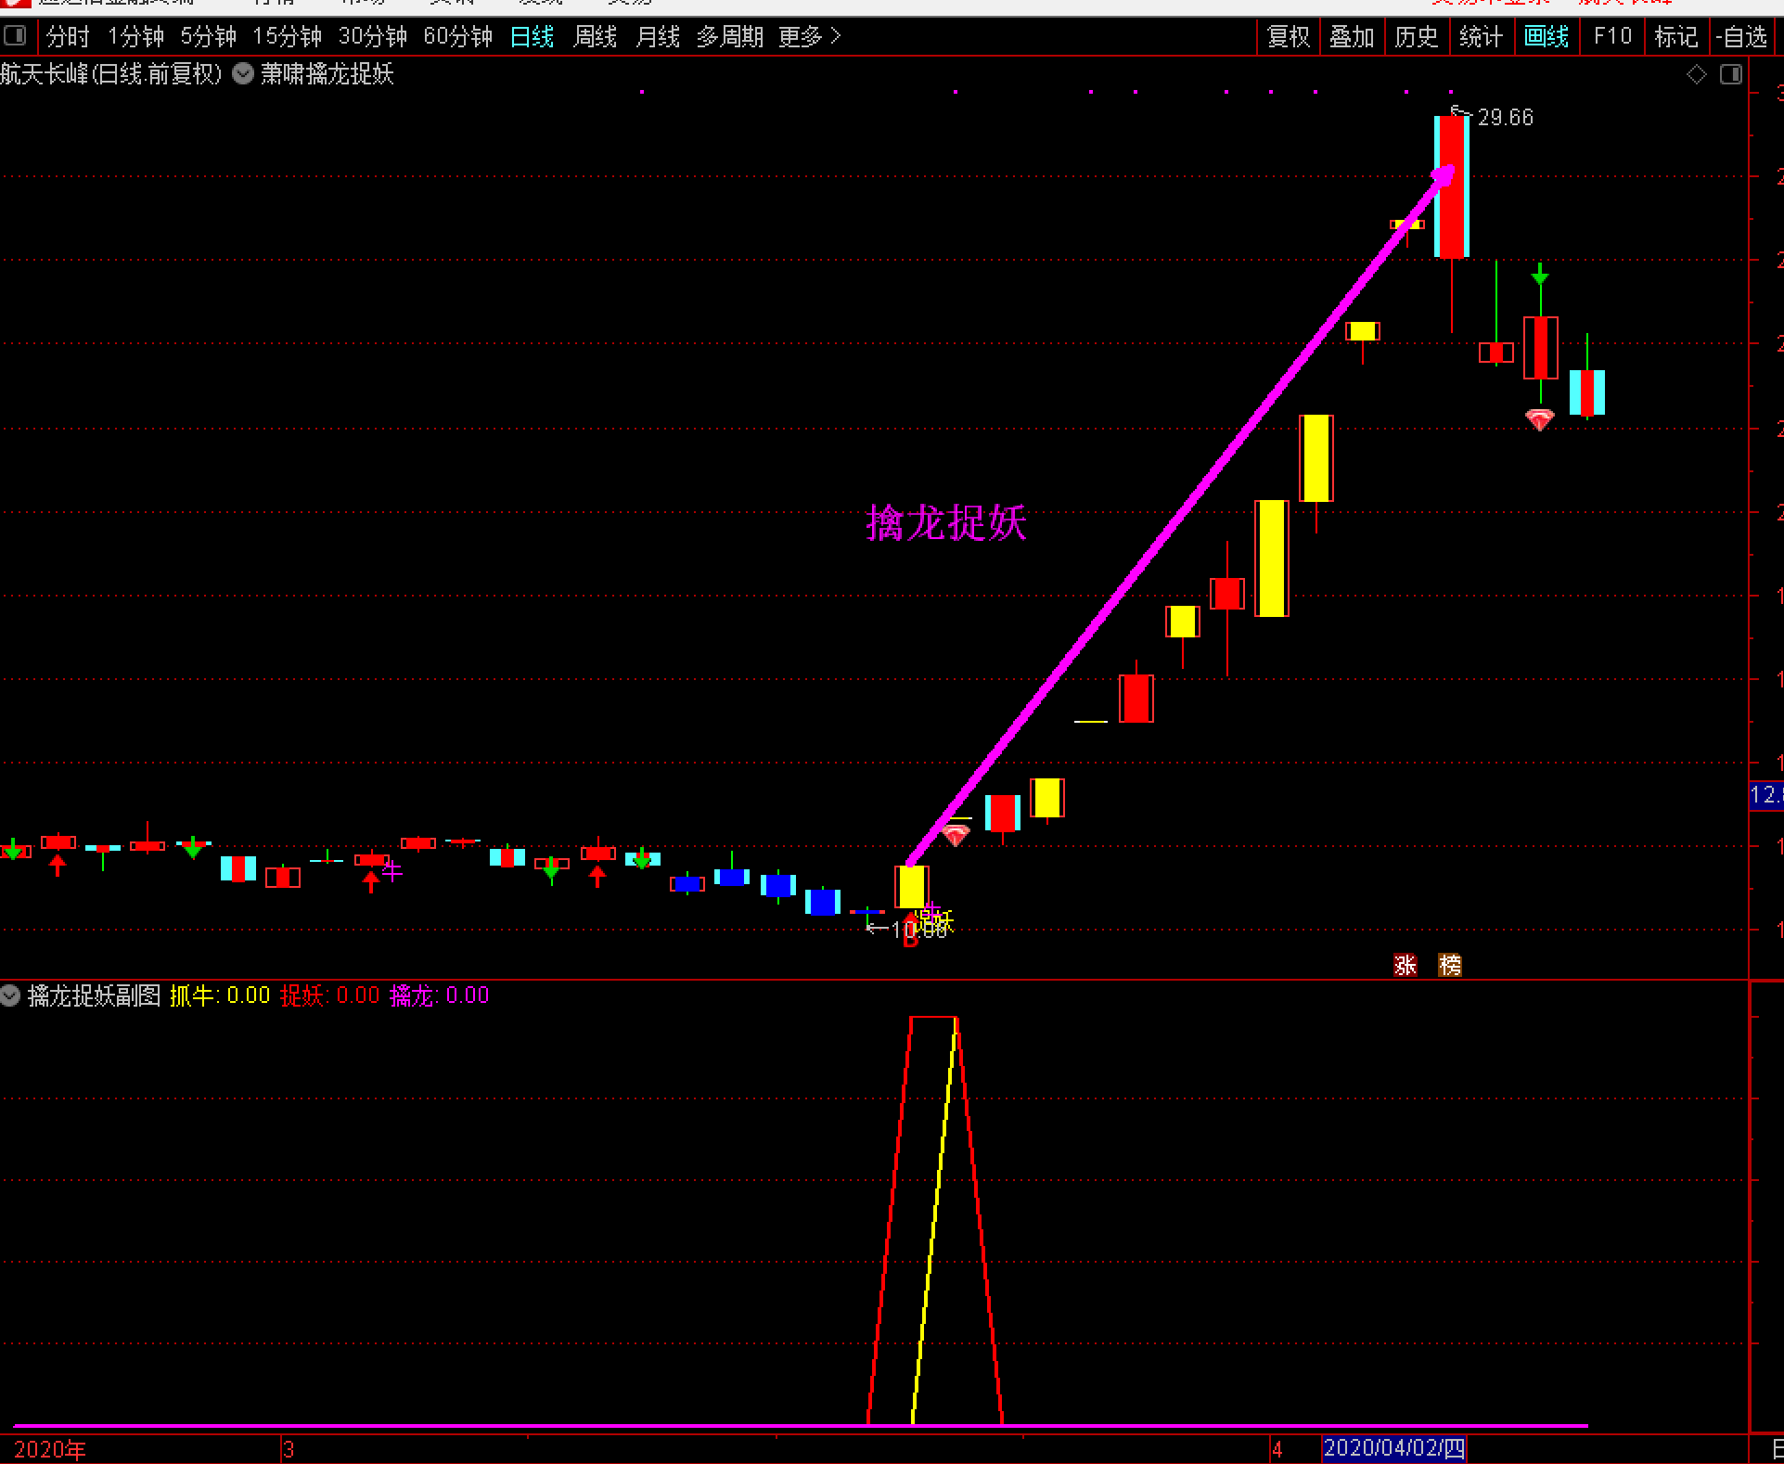Screen dimensions: 1784x1464
Task: Expand the 萧啸擒龙捉妖 indicator dropdown
Action: [243, 74]
